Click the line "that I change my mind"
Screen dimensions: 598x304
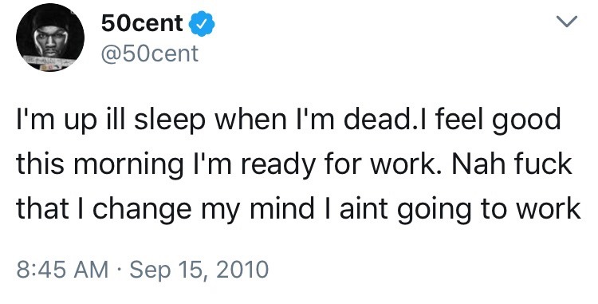pos(298,208)
